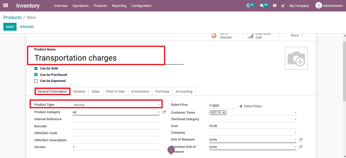The height and width of the screenshot is (158, 346).
Task: Open external link beside Unit of Measure
Action: click(300, 139)
